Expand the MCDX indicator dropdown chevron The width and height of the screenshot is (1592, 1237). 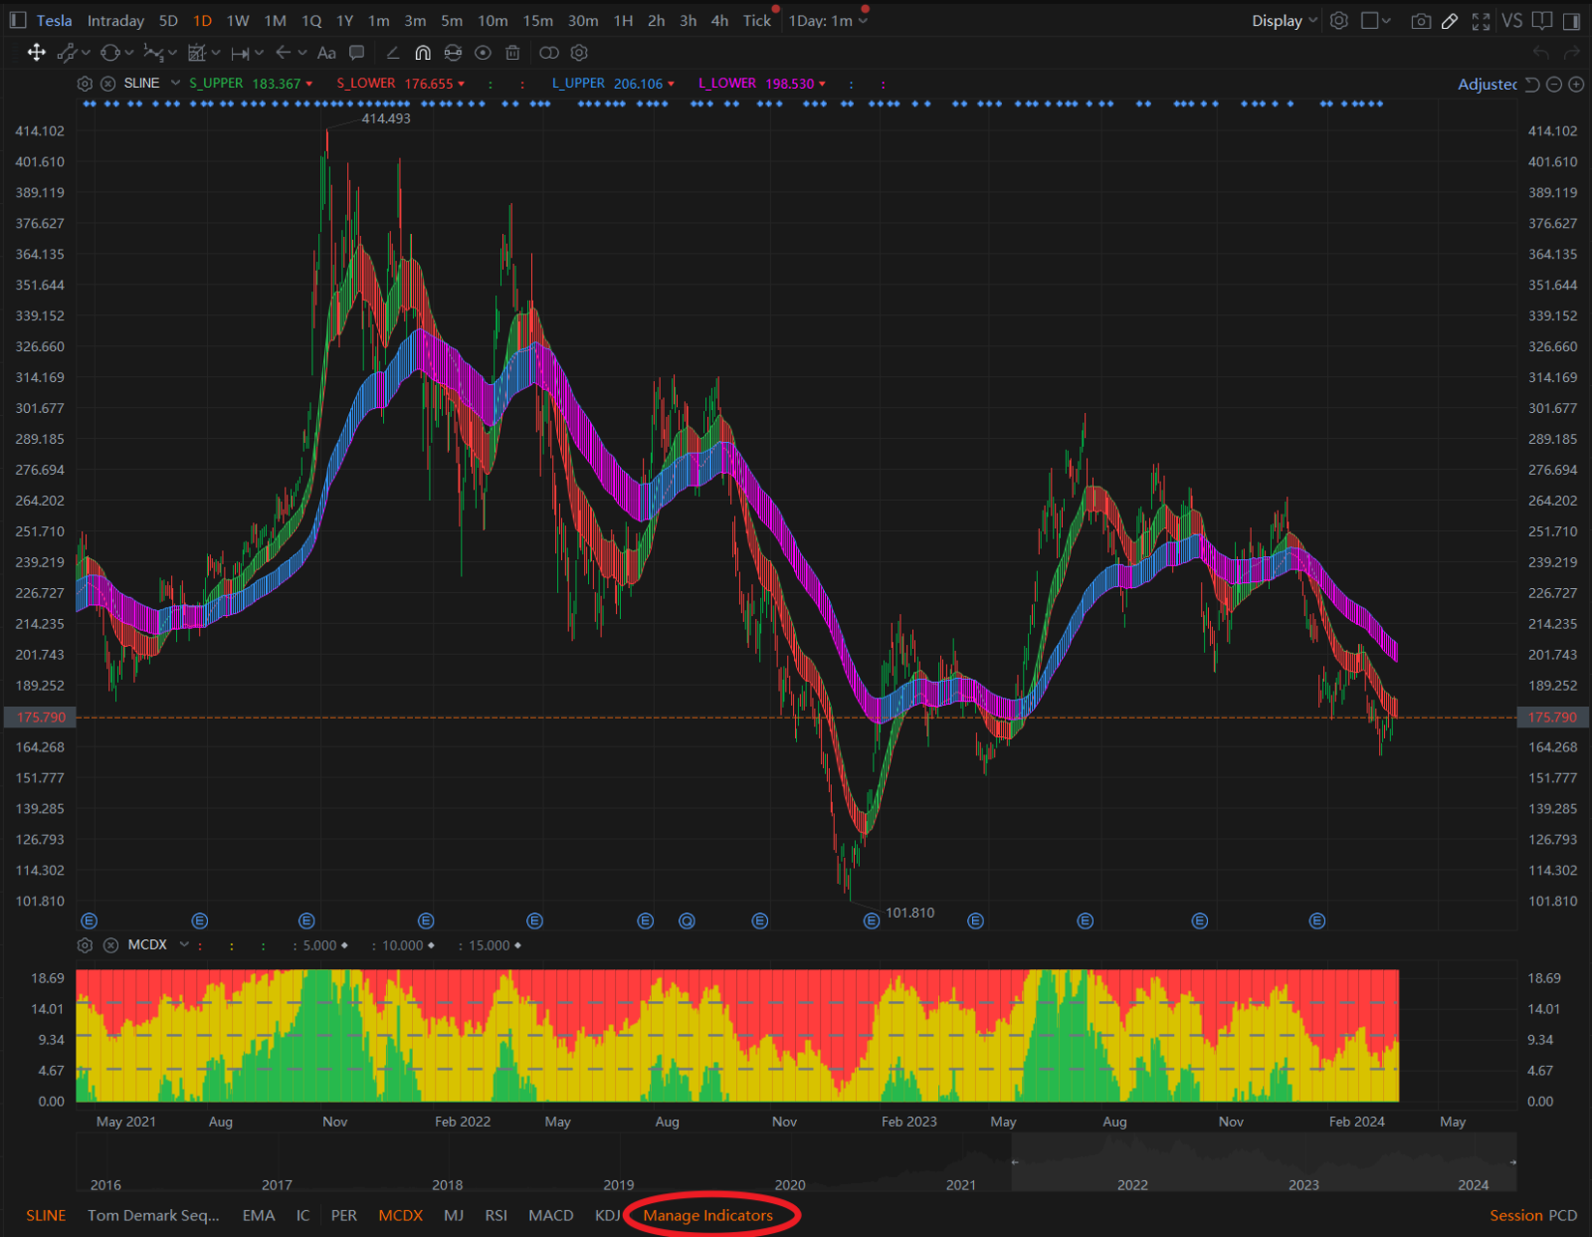[184, 944]
